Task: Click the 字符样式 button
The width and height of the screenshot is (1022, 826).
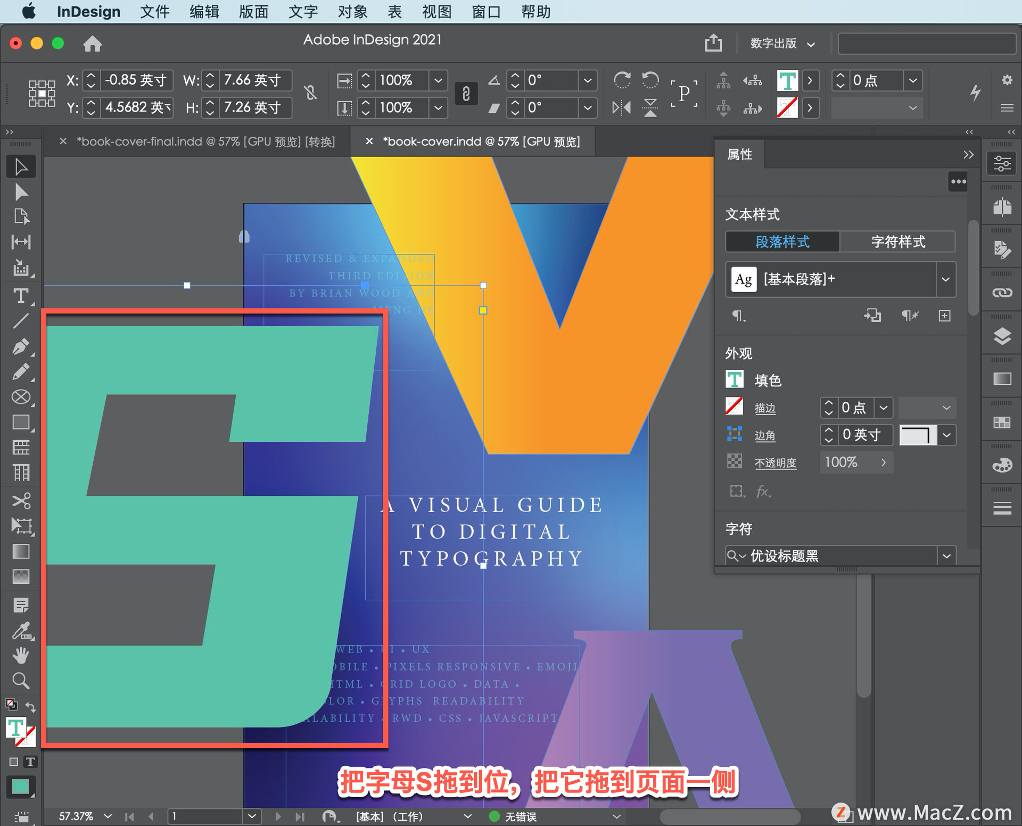Action: pyautogui.click(x=897, y=242)
